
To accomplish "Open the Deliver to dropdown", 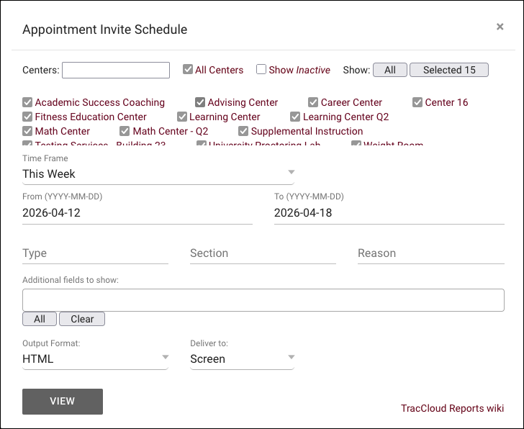I will coord(242,358).
